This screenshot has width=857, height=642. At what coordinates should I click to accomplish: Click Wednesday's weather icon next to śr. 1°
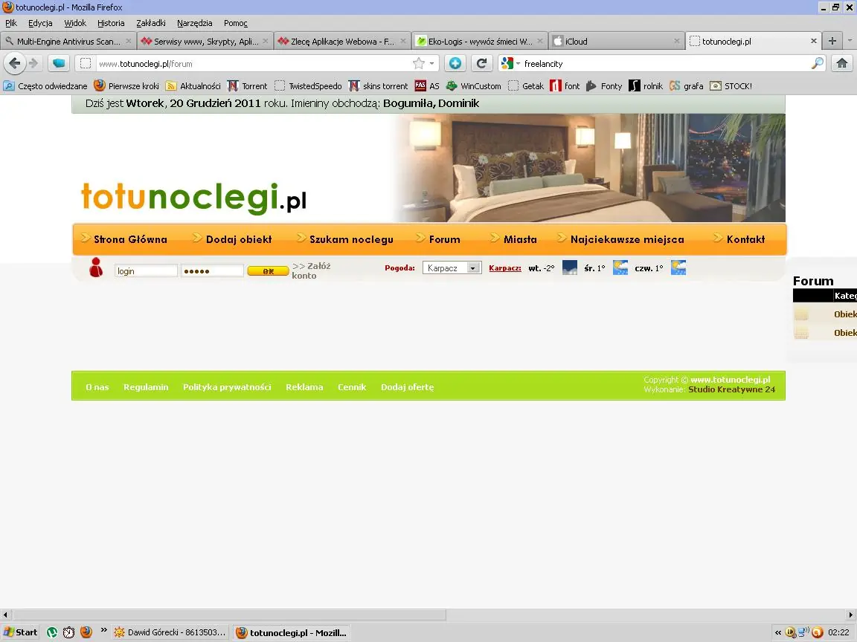coord(620,267)
